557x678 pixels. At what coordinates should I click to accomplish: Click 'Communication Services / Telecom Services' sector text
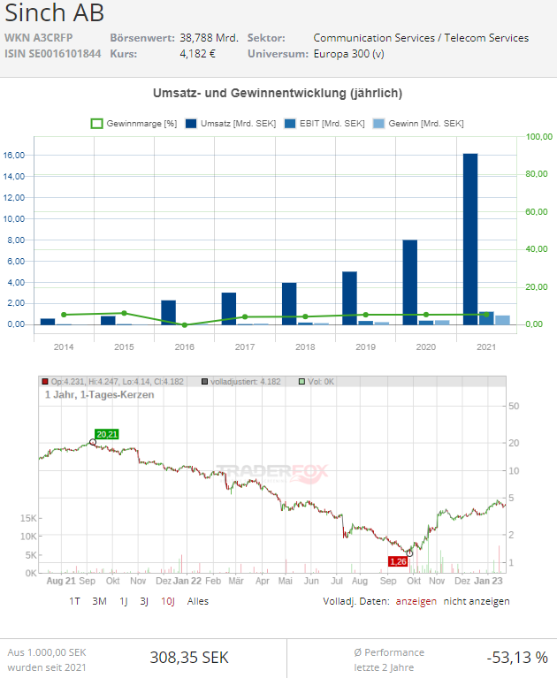(421, 38)
